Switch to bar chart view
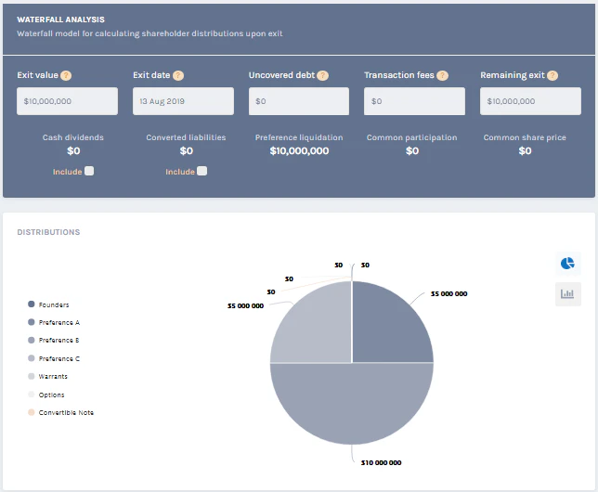This screenshot has width=598, height=492. pos(568,294)
